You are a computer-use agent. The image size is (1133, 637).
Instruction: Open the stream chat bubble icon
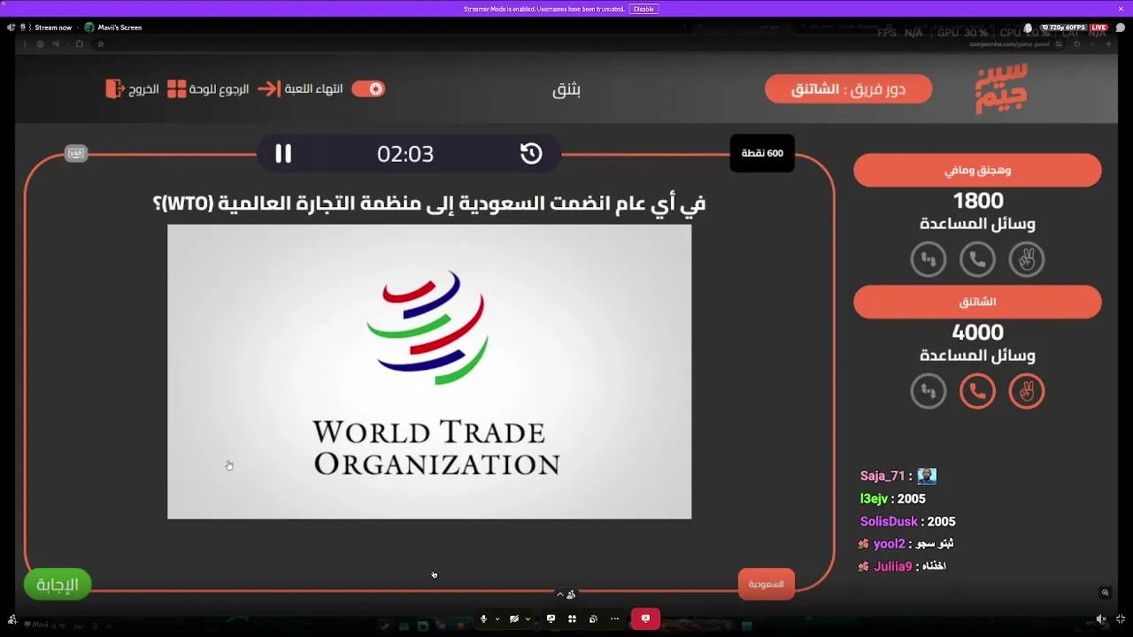coord(1120,27)
